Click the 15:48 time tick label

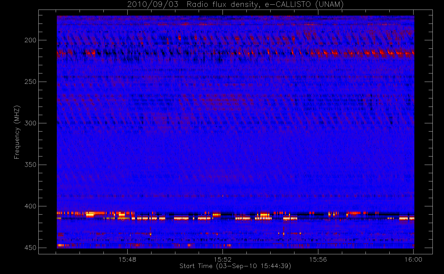pyautogui.click(x=127, y=259)
